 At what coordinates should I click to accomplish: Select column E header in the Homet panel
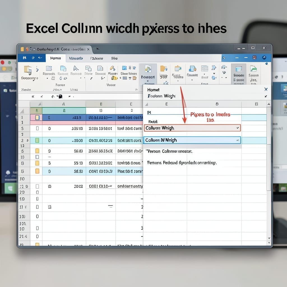(166, 104)
